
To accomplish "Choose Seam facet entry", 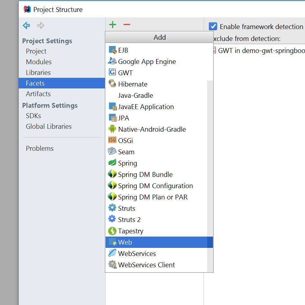I will pyautogui.click(x=157, y=152).
